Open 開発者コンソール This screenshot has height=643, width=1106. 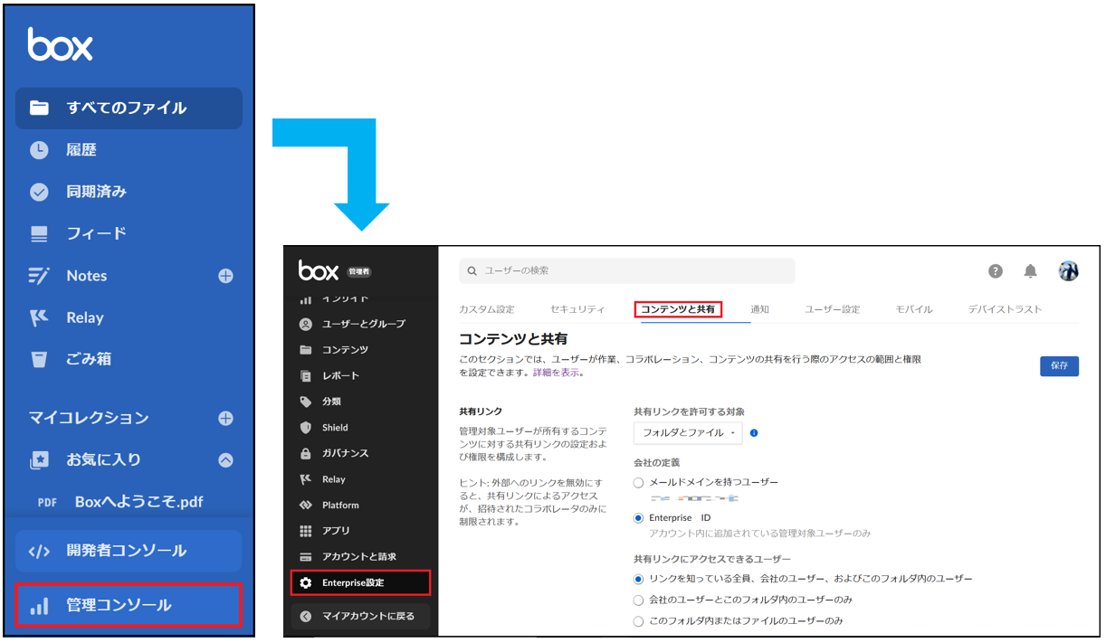coord(129,551)
